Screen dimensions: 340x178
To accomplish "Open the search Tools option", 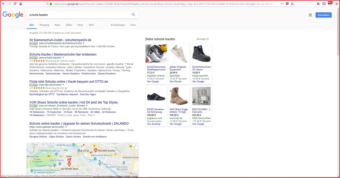I will pos(133,25).
